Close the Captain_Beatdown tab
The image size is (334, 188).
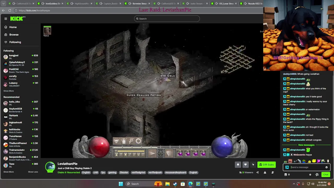pos(120,4)
